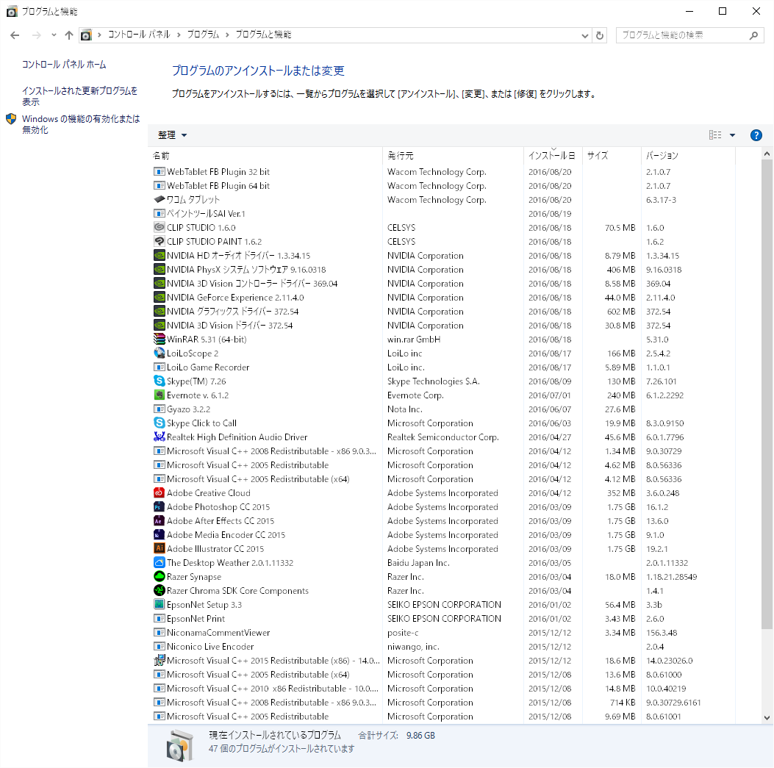
Task: Select EpsonNet Print entry
Action: pyautogui.click(x=442, y=619)
